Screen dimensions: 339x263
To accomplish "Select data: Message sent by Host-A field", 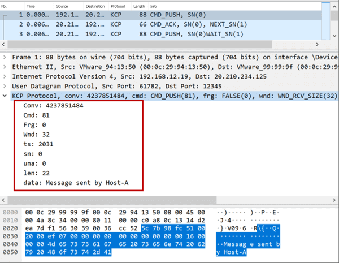I will pyautogui.click(x=76, y=183).
